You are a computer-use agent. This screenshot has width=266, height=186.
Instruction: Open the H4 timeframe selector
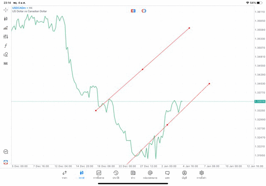6,64
